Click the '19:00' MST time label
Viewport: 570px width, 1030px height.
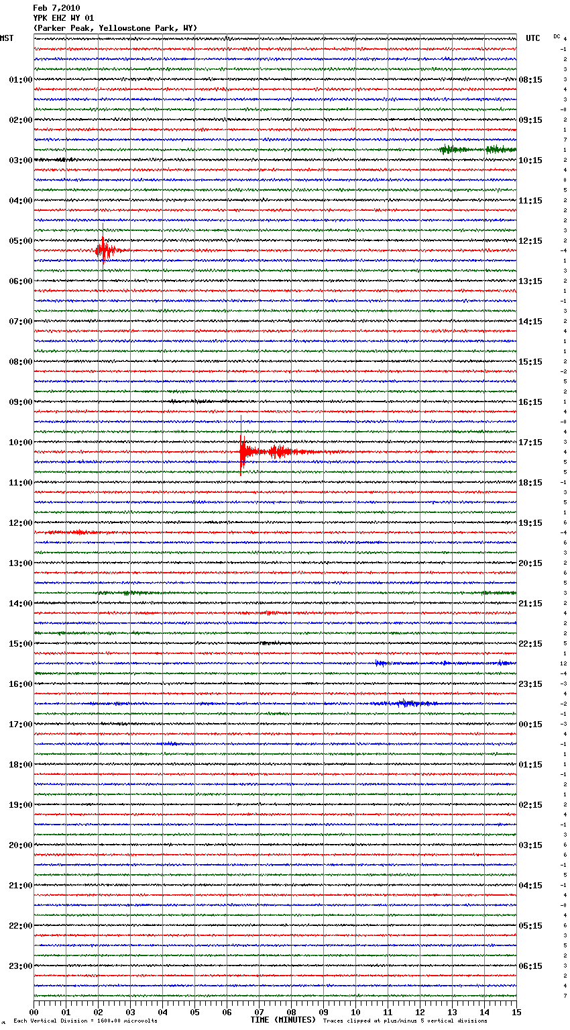pyautogui.click(x=21, y=805)
